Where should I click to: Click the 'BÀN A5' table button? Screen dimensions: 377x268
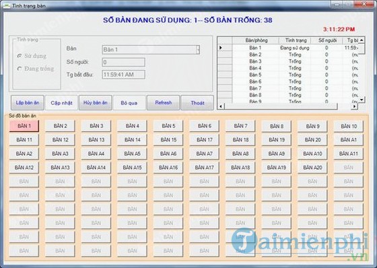(132, 154)
